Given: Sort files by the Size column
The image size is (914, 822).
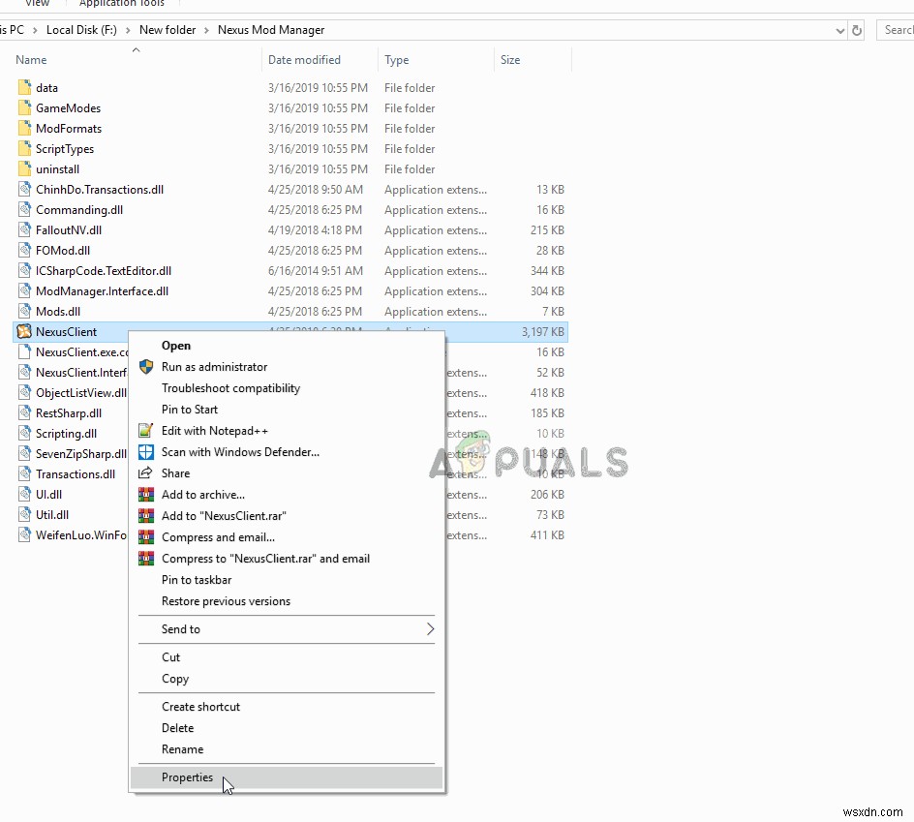Looking at the screenshot, I should (x=510, y=59).
